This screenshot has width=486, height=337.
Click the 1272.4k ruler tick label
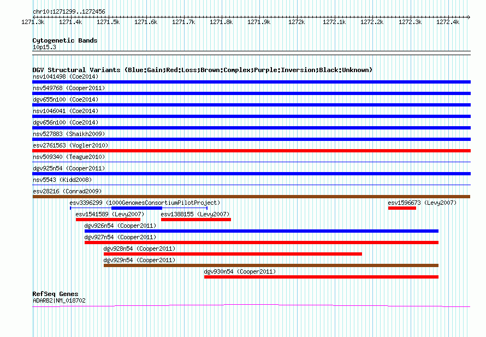[448, 22]
